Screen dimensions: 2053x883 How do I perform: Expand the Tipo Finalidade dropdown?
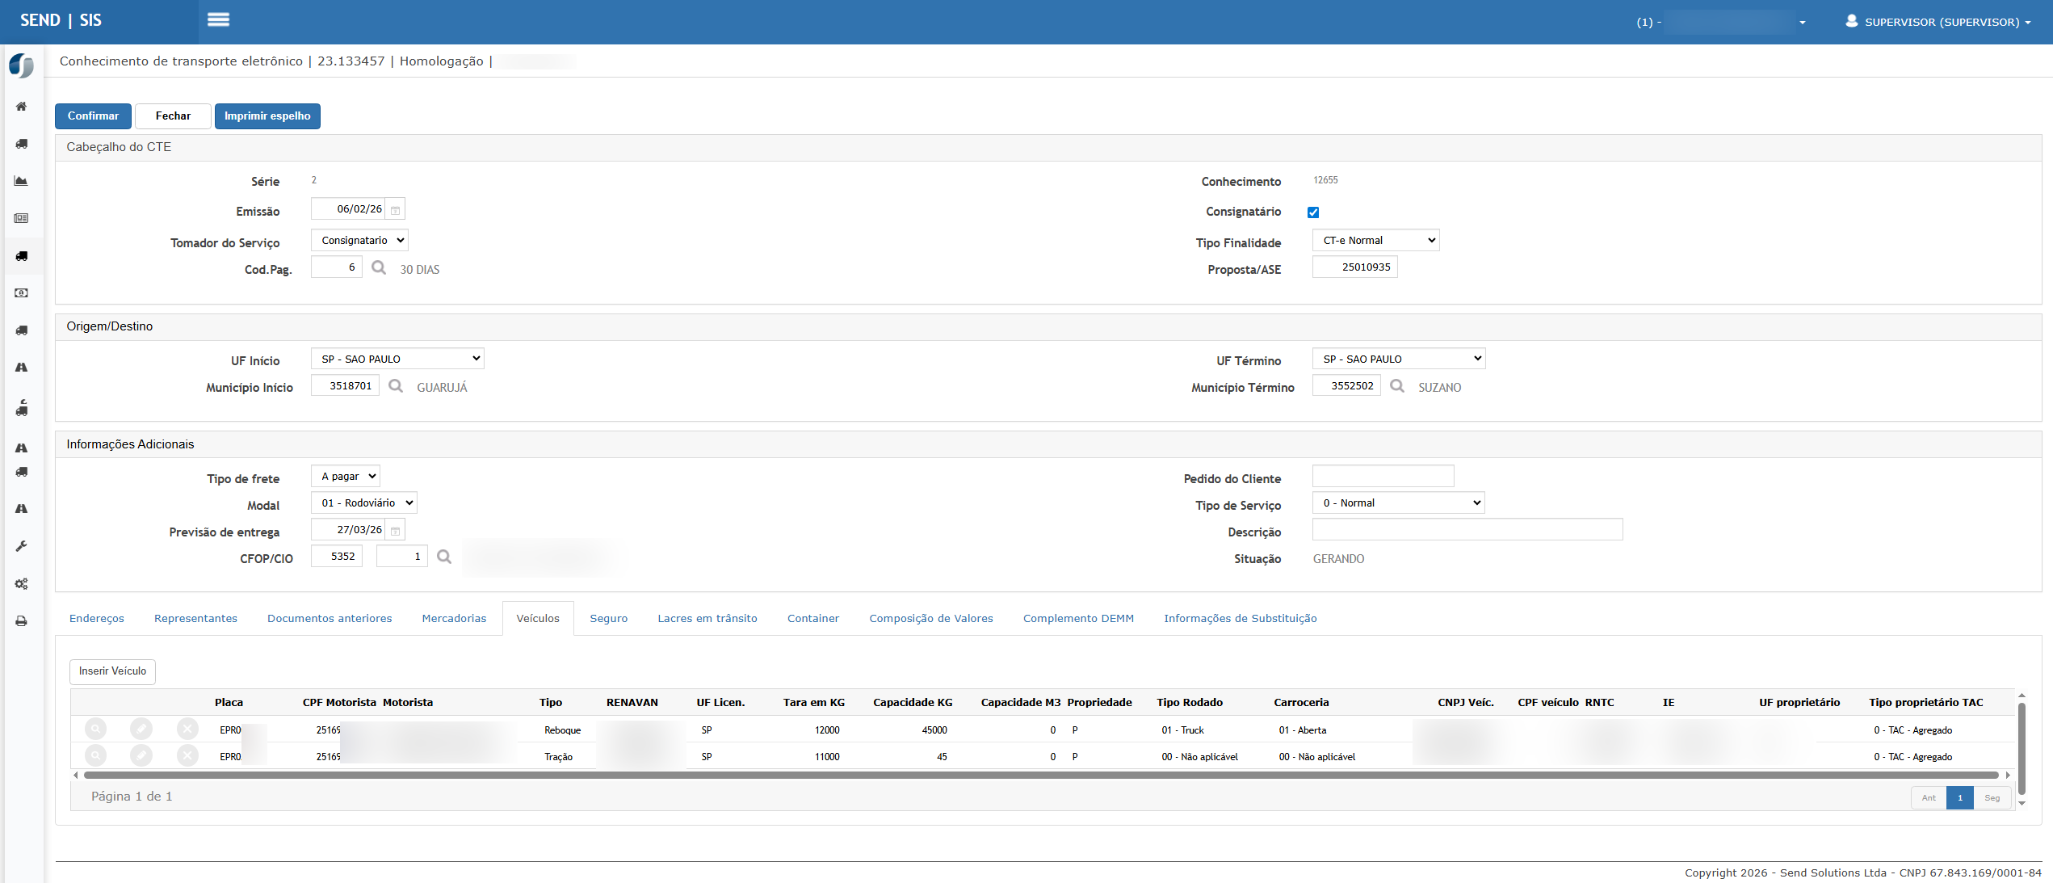[1375, 241]
